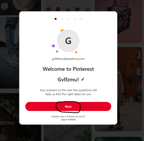Click the Gvlfzmu! username heading

(68, 79)
